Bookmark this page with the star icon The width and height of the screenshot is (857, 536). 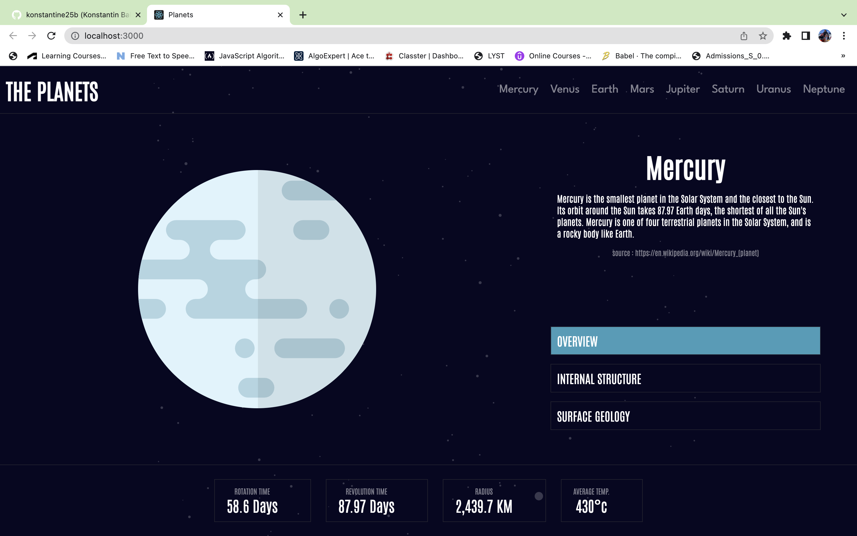pos(763,36)
